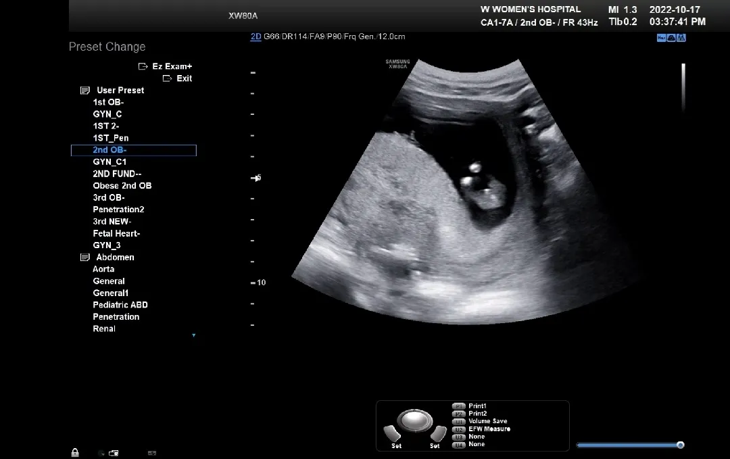Adjust the bottom right blue slider handle
The height and width of the screenshot is (459, 730).
(x=680, y=445)
